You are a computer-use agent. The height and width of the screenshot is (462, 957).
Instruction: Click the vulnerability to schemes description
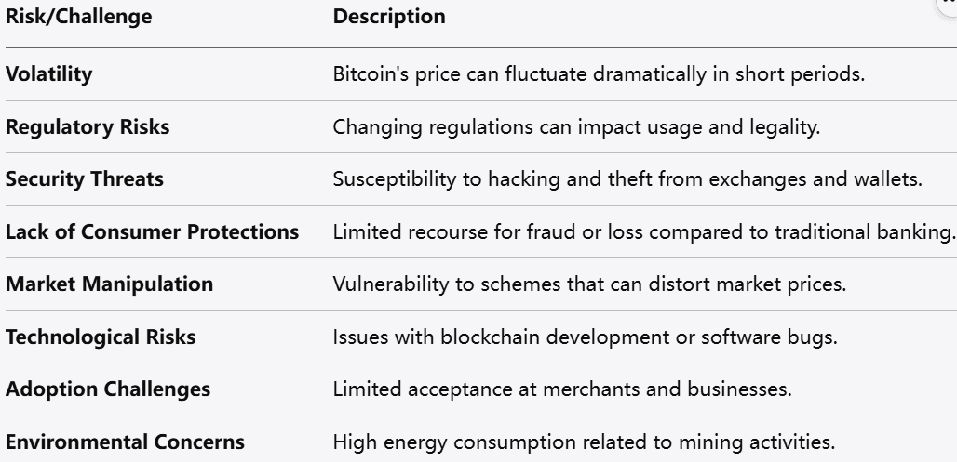coord(589,284)
